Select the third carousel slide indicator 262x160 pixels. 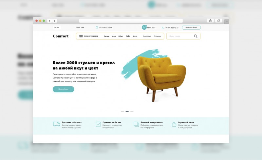pyautogui.click(x=132, y=111)
